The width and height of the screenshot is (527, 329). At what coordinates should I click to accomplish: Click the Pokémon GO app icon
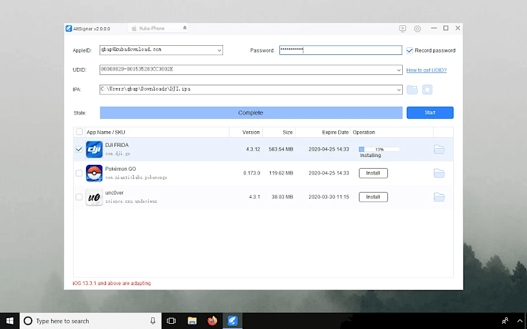click(x=94, y=173)
